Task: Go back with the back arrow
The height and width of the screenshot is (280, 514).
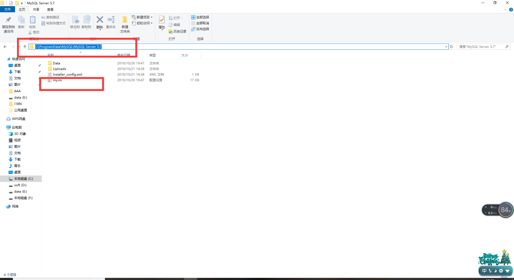Action: pos(5,47)
